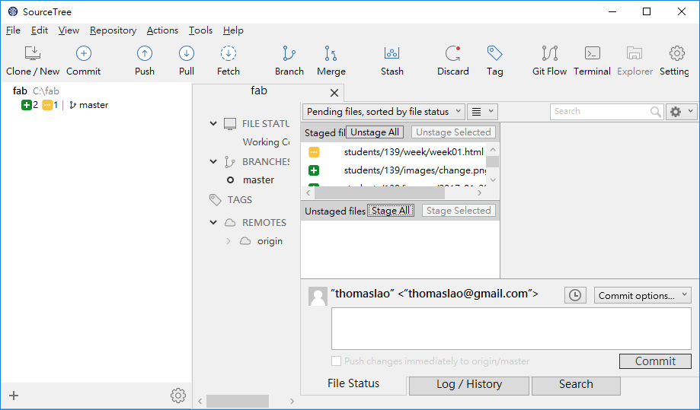Switch to the File Status tab

[x=353, y=383]
